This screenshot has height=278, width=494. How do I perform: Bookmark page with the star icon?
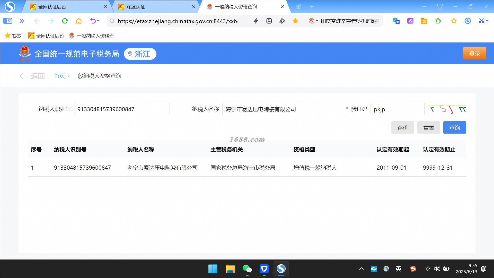click(295, 21)
